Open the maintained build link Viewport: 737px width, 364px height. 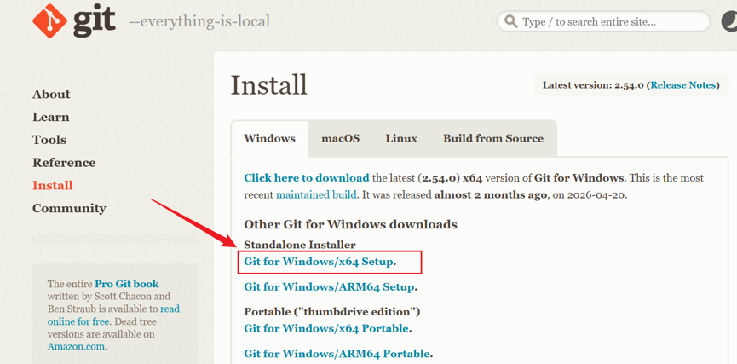pyautogui.click(x=316, y=194)
